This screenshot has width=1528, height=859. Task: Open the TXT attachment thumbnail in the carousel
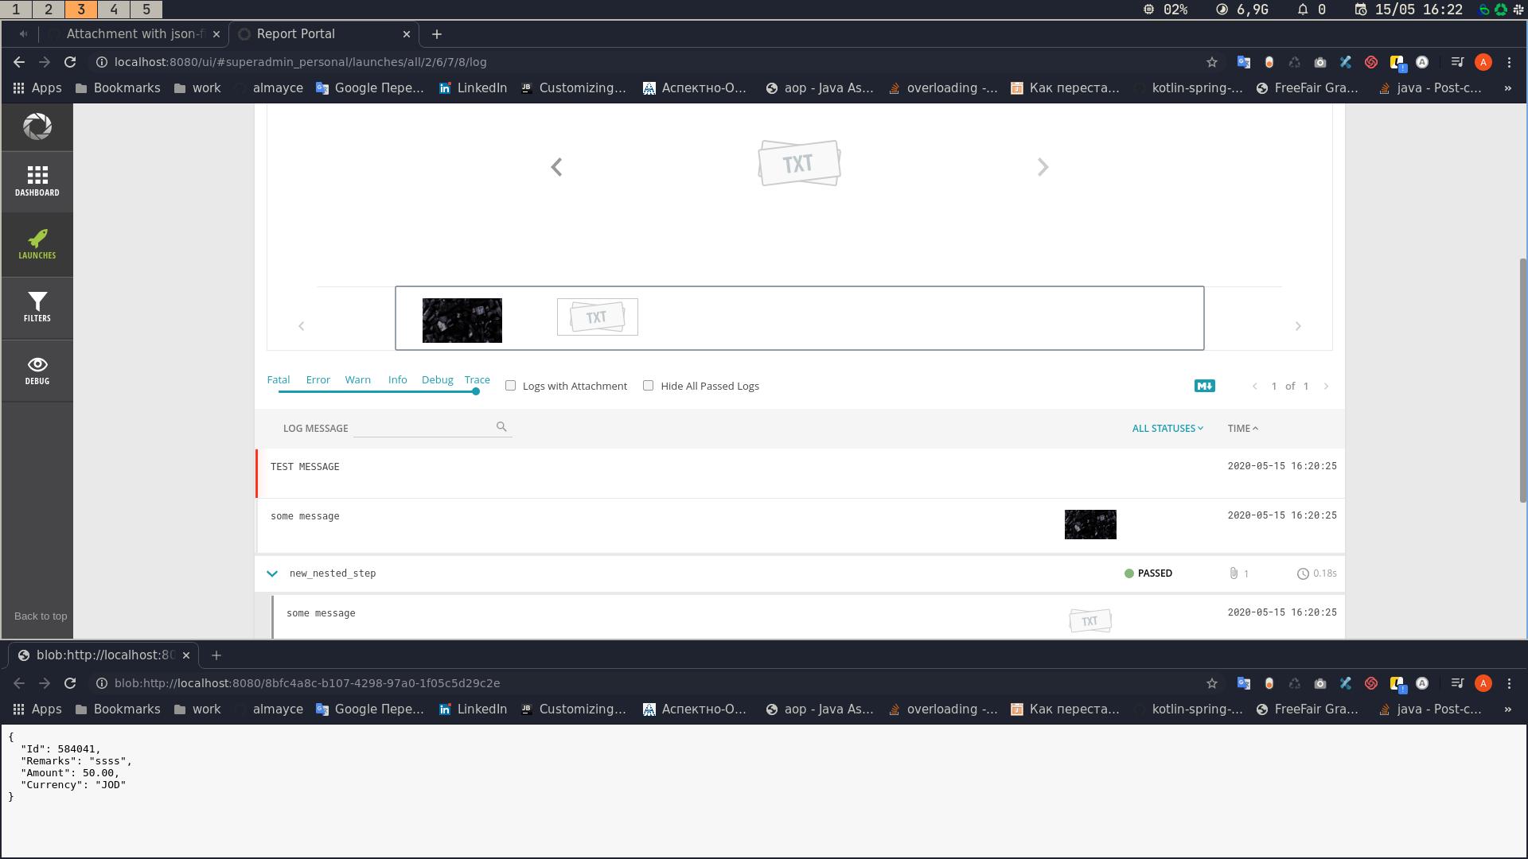click(597, 317)
